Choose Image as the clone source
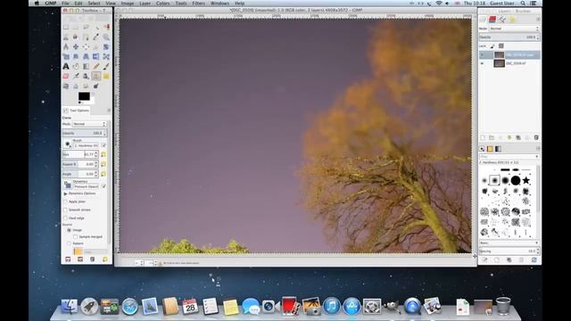This screenshot has width=571, height=321. coord(69,230)
